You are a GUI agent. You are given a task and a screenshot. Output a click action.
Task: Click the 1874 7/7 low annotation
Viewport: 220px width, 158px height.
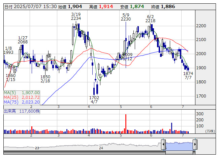pyautogui.click(x=188, y=75)
